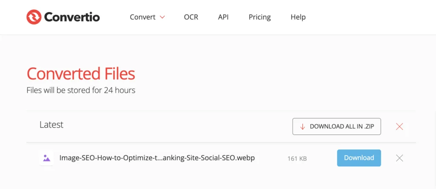This screenshot has width=436, height=189.
Task: Click the 161 KB file size label
Action: 297,158
